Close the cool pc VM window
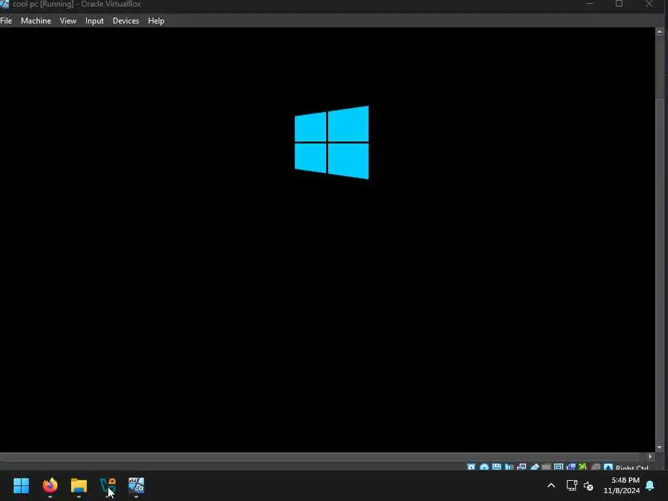 (x=649, y=4)
